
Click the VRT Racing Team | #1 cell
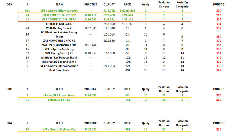click(x=59, y=53)
